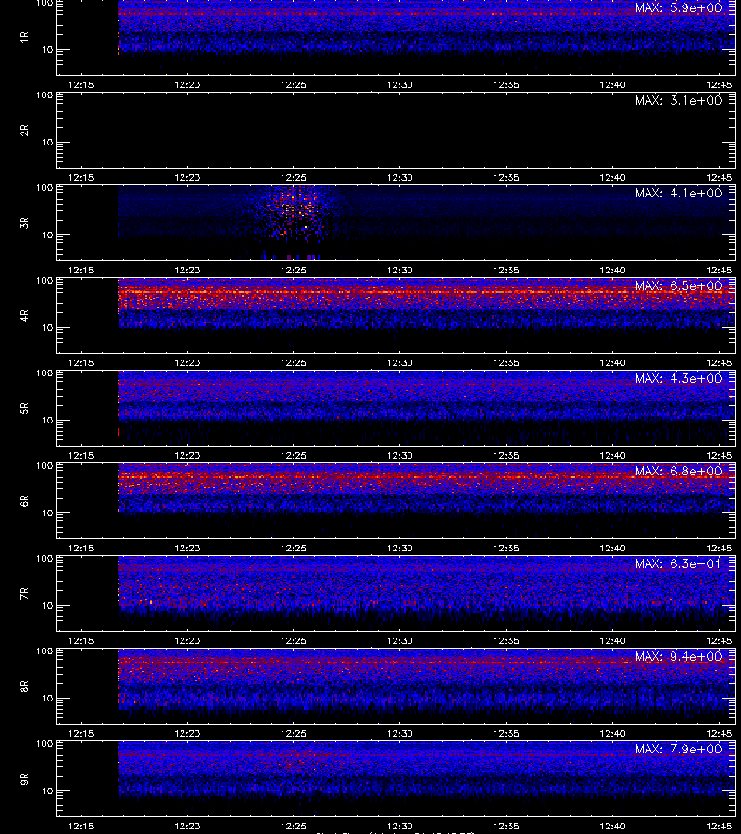Click the "10" y-axis tick of panel 7R
Viewport: 741px width, 834px height.
point(48,606)
